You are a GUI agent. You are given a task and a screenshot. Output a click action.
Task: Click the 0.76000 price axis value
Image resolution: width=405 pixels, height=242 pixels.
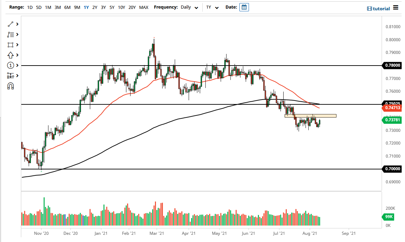click(x=393, y=91)
